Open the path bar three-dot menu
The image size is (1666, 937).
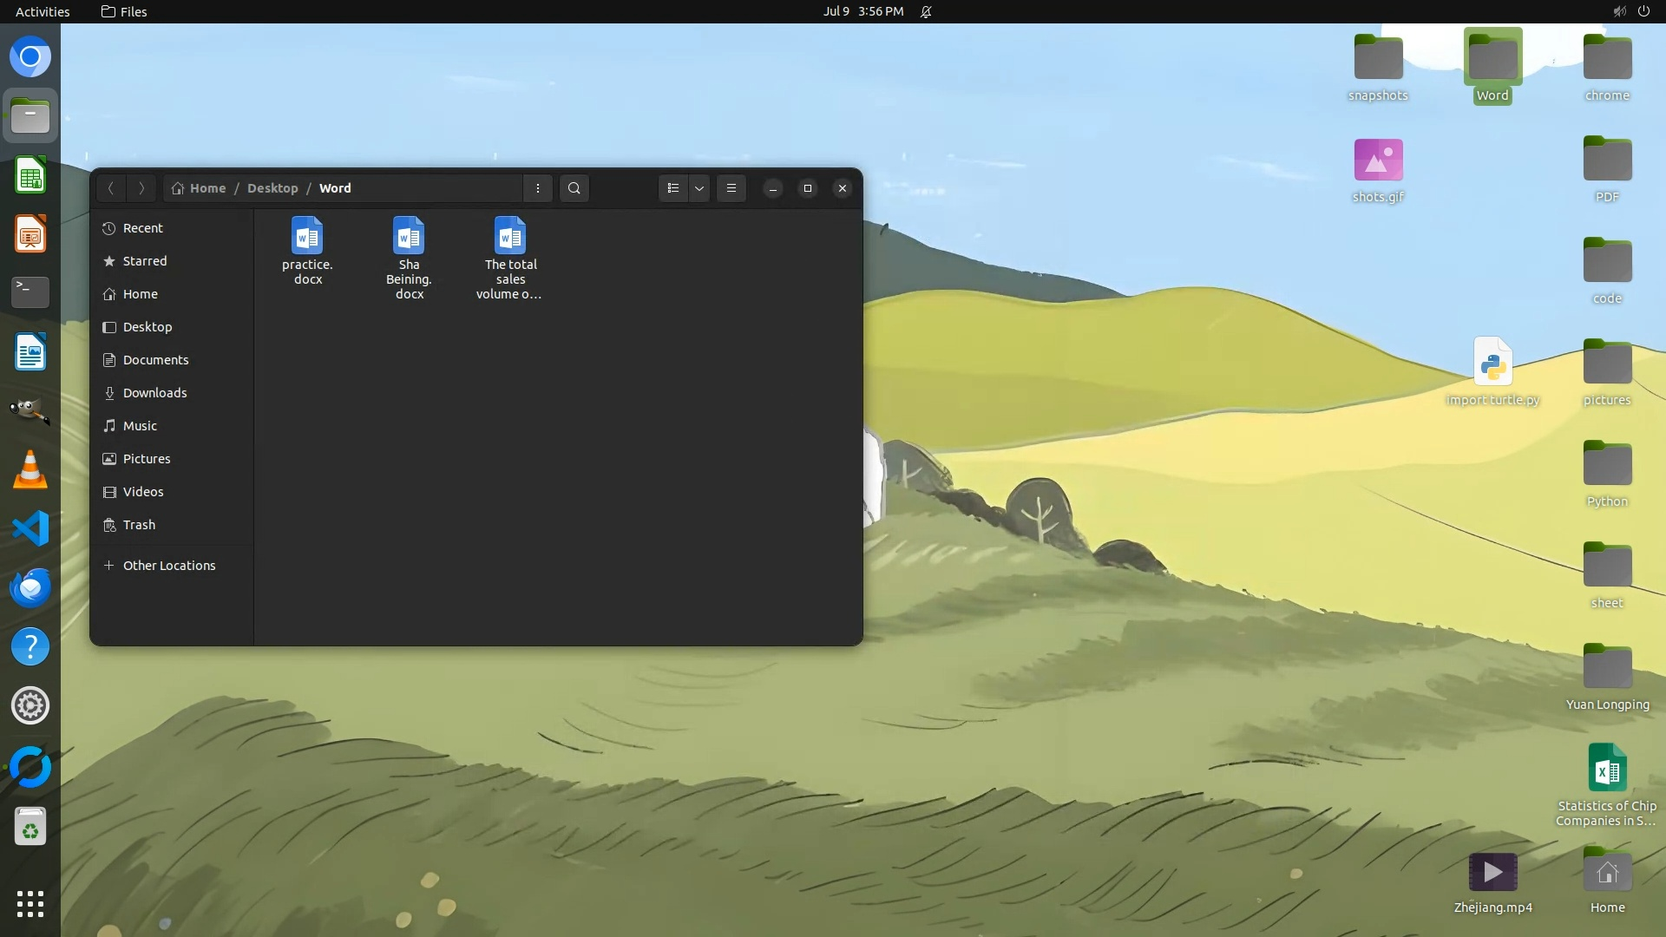(538, 188)
